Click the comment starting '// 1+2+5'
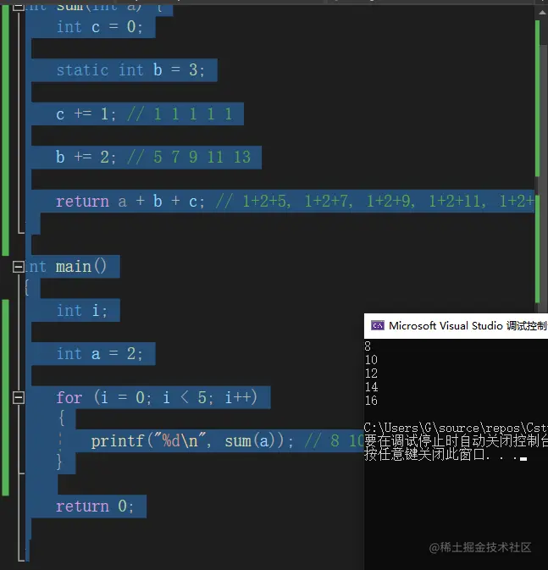The image size is (548, 570). 375,202
